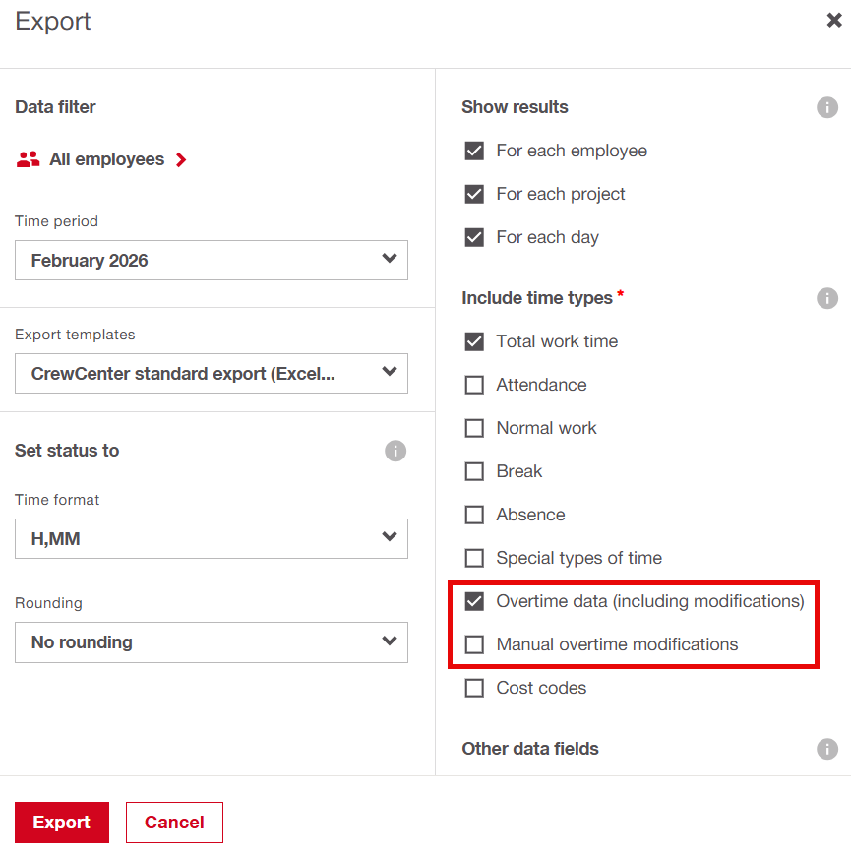Open the Time period dropdown

tap(211, 261)
